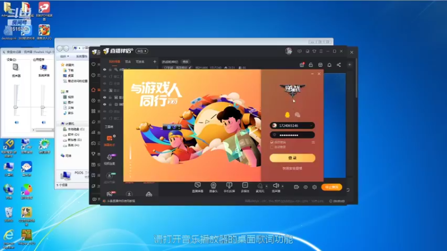
Task: Open the voice tool with purple badge
Action: 110,159
